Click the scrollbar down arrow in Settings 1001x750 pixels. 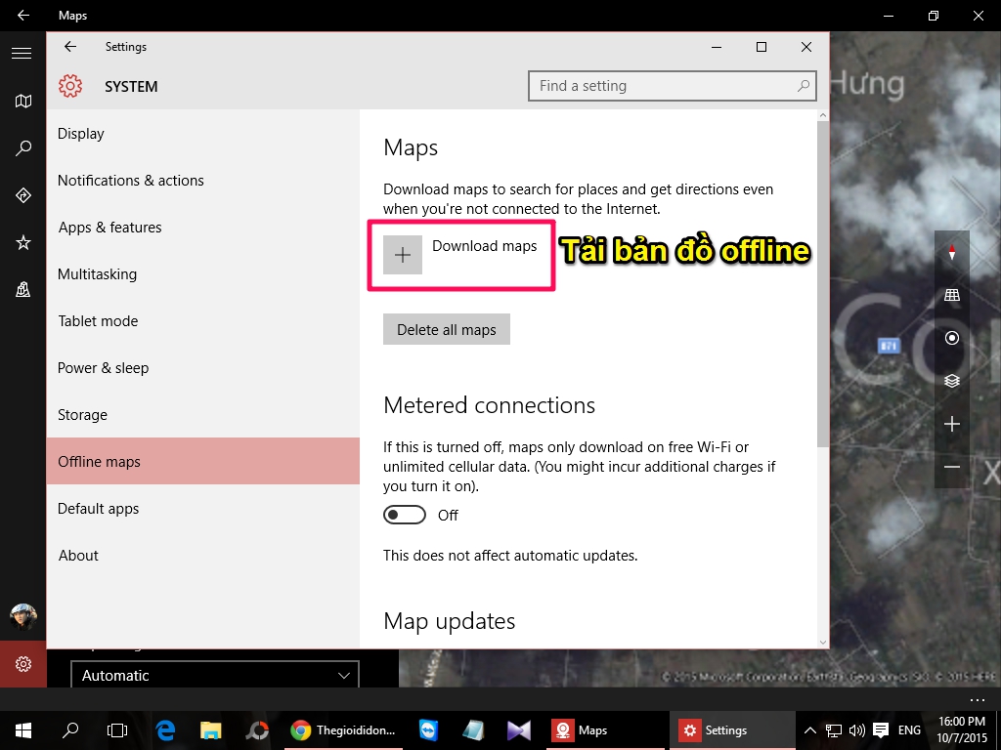coord(823,643)
